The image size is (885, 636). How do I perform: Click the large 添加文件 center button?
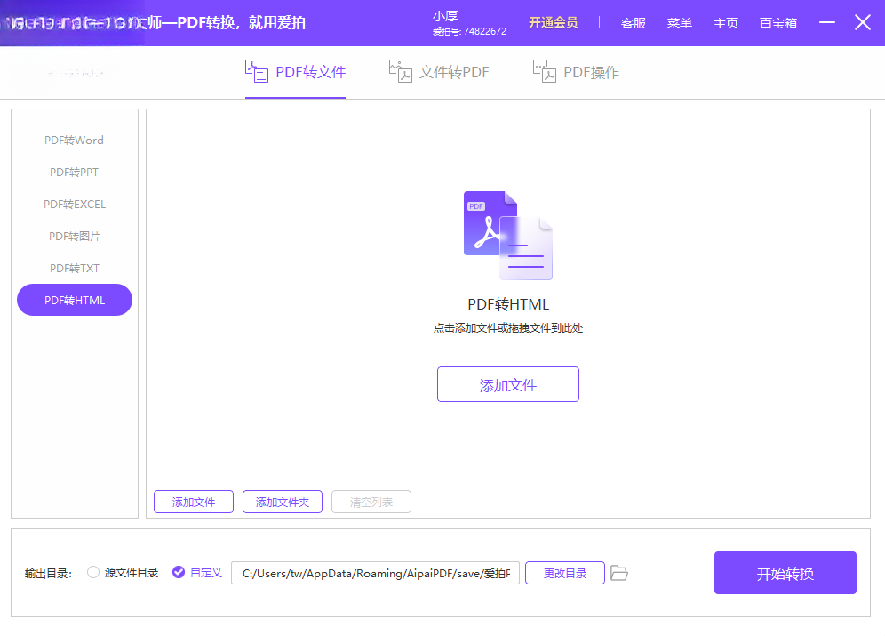pos(508,384)
